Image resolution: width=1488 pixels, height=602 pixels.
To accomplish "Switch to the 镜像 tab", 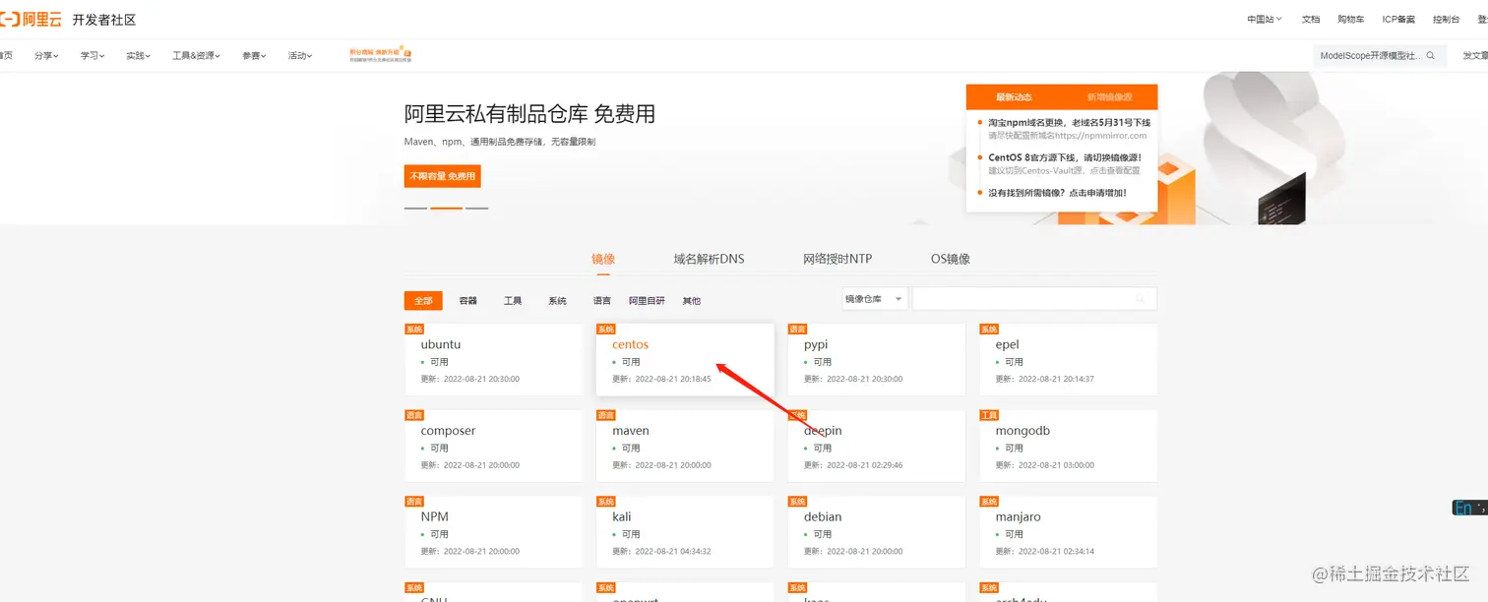I will (x=603, y=259).
